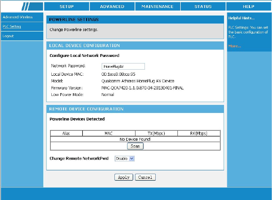The height and width of the screenshot is (200, 272).
Task: Select Advanced Wireless in the sidebar
Action: [x=17, y=17]
